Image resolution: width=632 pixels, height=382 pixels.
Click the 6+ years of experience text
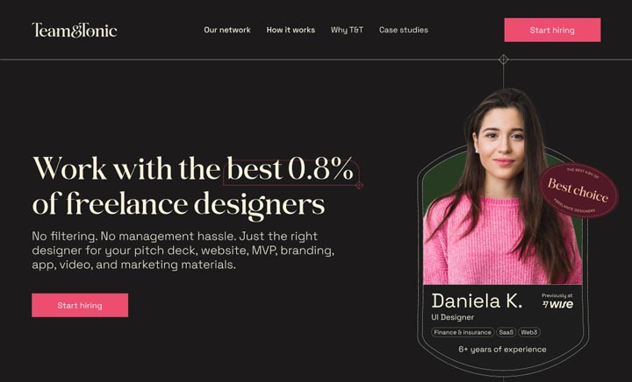(x=503, y=350)
